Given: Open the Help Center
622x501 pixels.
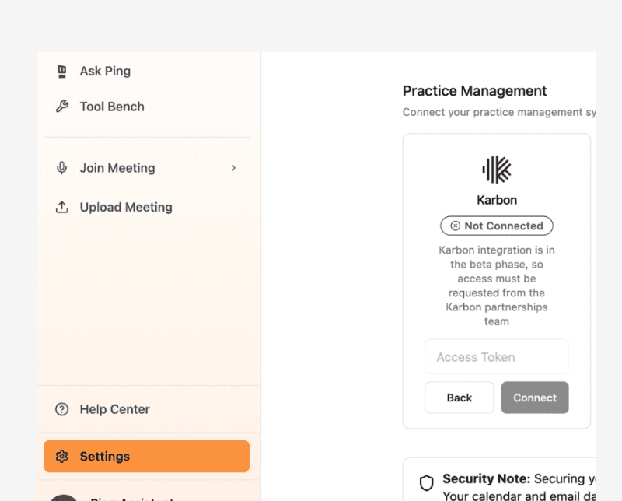Looking at the screenshot, I should pos(114,409).
